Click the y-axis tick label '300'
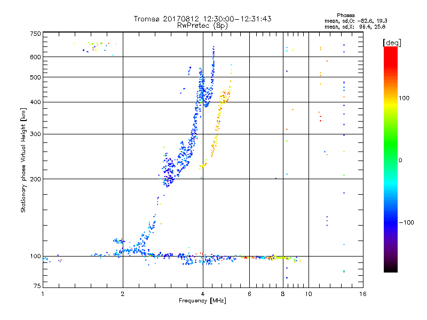The image size is (427, 320). coord(36,134)
